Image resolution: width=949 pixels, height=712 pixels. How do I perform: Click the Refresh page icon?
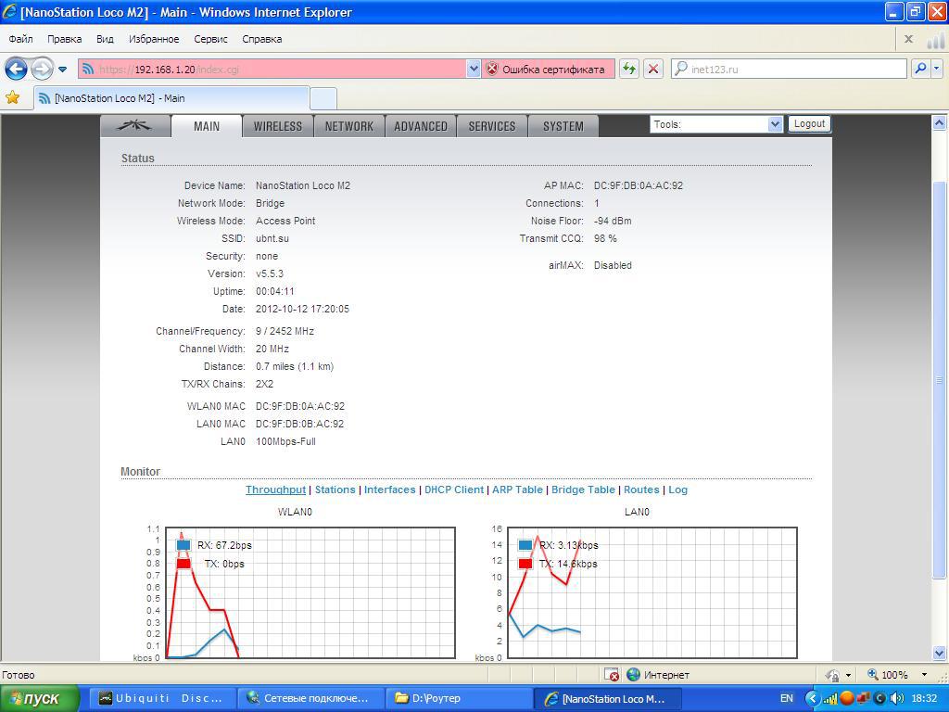629,69
